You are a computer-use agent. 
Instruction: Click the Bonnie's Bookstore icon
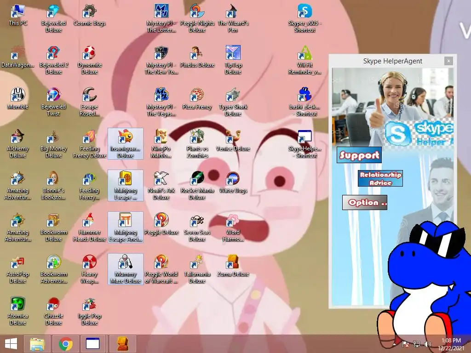[x=53, y=185]
